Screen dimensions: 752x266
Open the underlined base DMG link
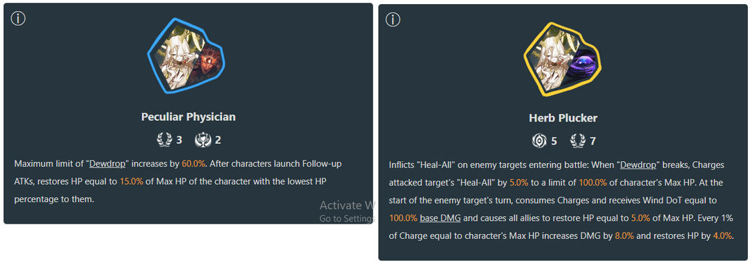click(440, 218)
